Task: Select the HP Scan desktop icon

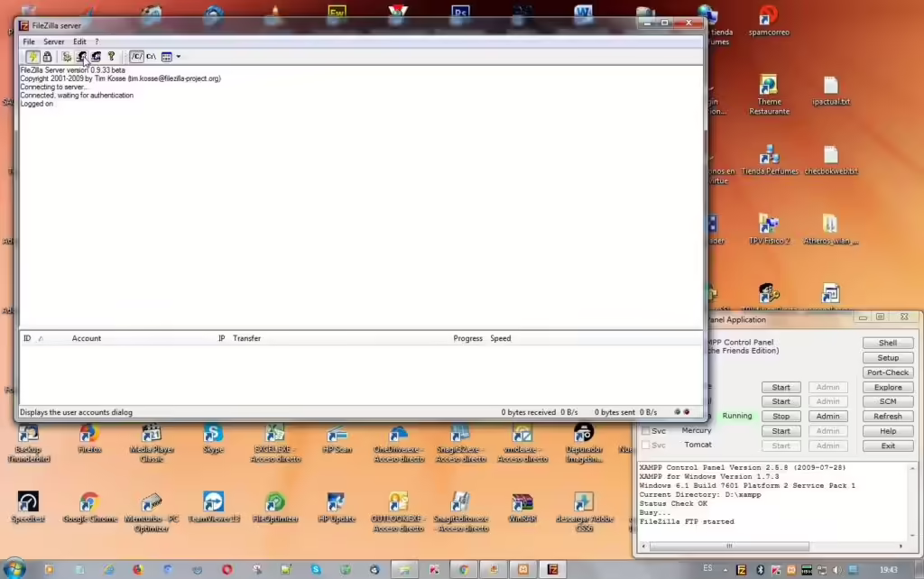Action: [337, 440]
